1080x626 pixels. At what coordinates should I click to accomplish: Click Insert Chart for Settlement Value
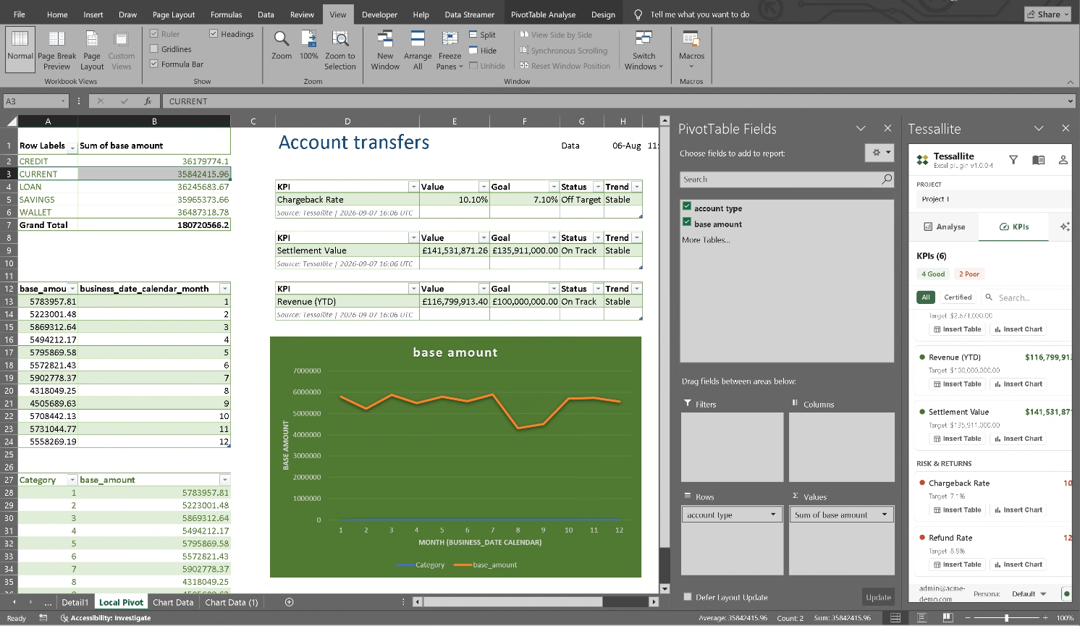click(x=1018, y=439)
